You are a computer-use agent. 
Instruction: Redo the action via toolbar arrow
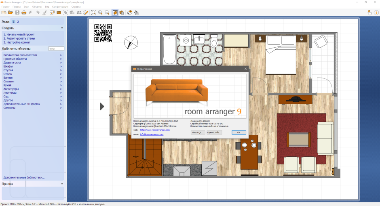[x=38, y=13]
